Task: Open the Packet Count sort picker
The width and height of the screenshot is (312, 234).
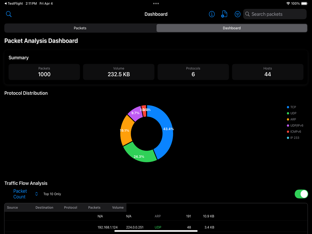Action: coord(26,194)
